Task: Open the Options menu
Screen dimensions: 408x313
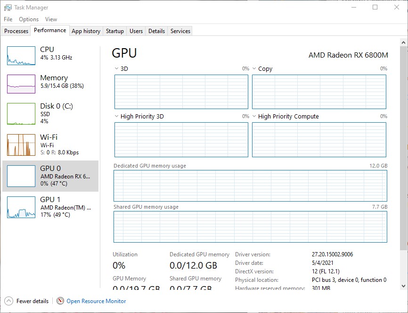Action: pyautogui.click(x=29, y=19)
